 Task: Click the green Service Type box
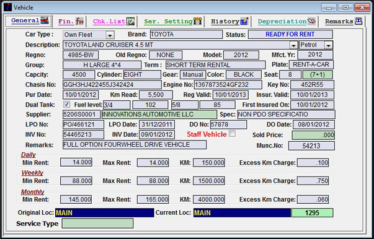tap(97, 224)
